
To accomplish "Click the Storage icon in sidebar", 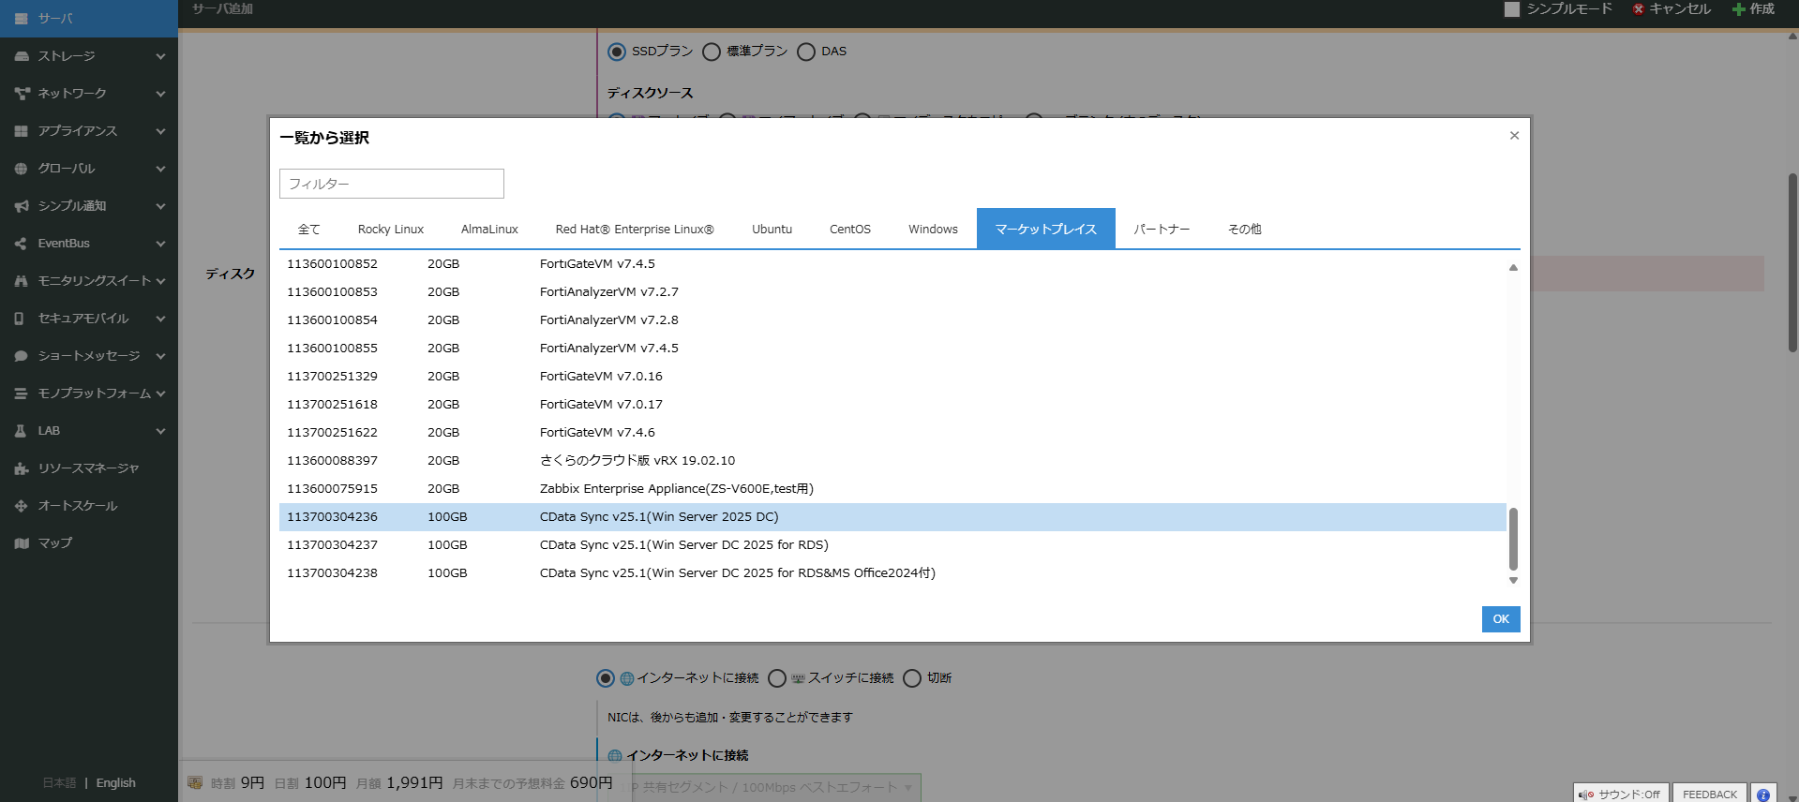I will pyautogui.click(x=22, y=56).
